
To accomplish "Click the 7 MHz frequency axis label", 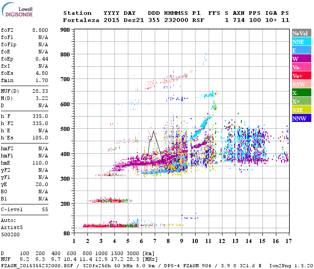I will point(155,241).
